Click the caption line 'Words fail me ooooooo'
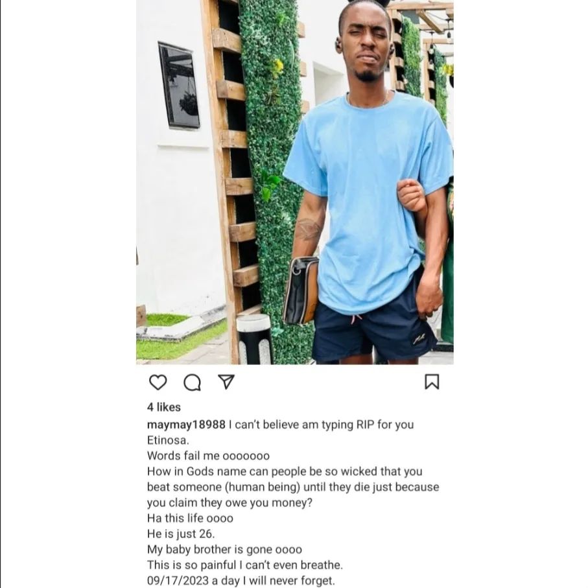Image resolution: width=588 pixels, height=588 pixels. [x=208, y=456]
